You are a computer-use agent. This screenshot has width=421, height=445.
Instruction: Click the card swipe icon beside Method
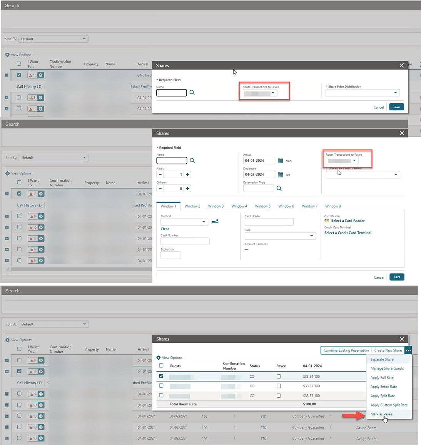215,221
